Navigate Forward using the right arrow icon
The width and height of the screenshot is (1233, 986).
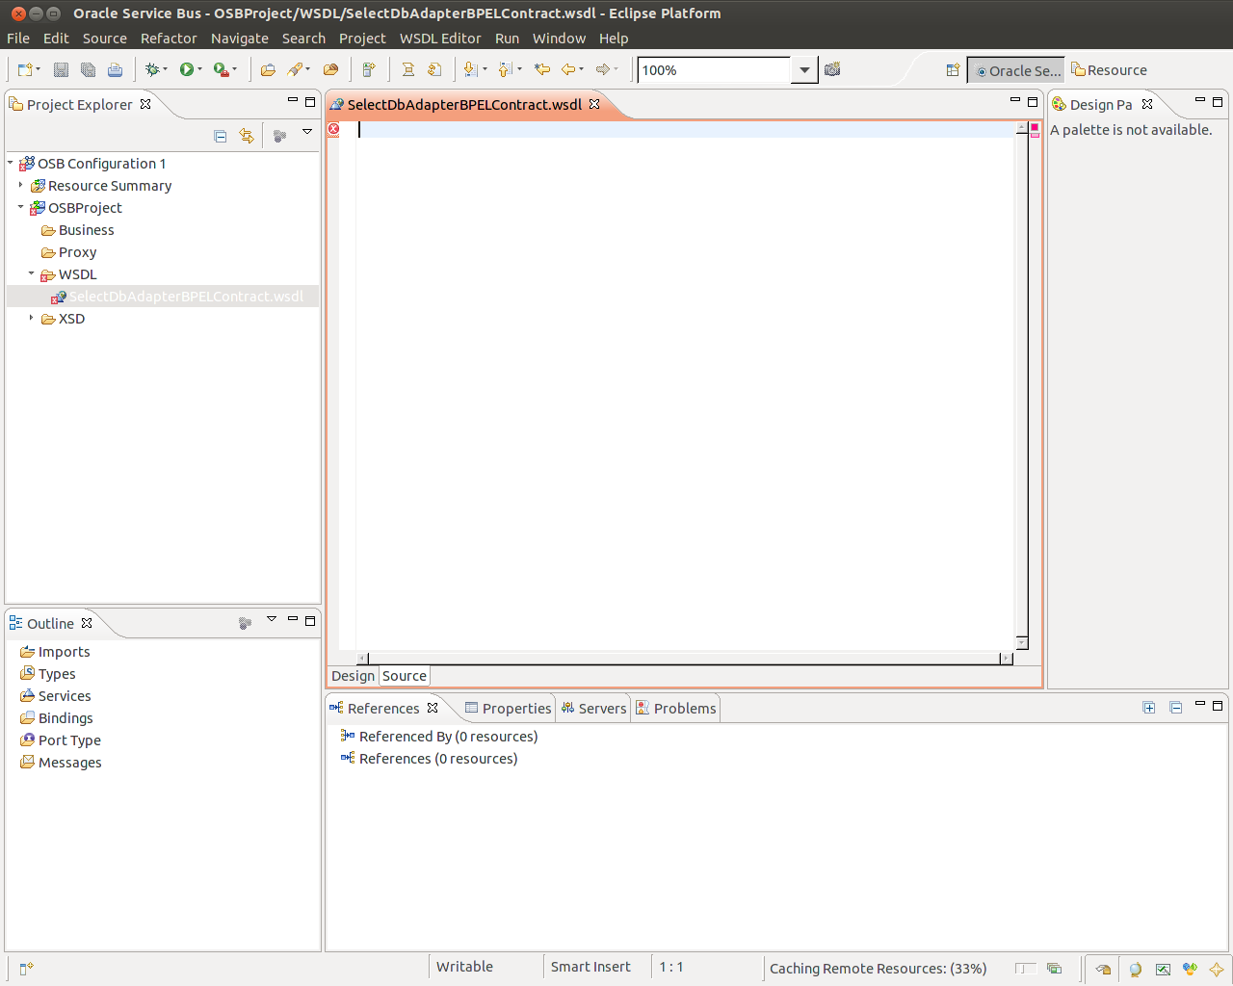(603, 69)
